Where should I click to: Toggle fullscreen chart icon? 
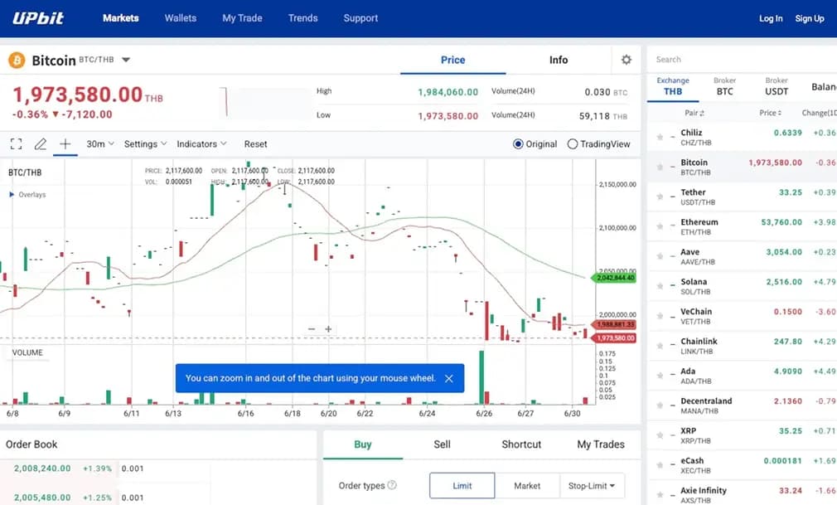coord(16,143)
